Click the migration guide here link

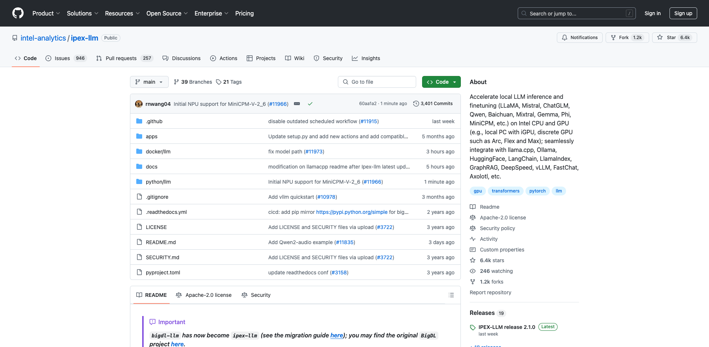[336, 335]
